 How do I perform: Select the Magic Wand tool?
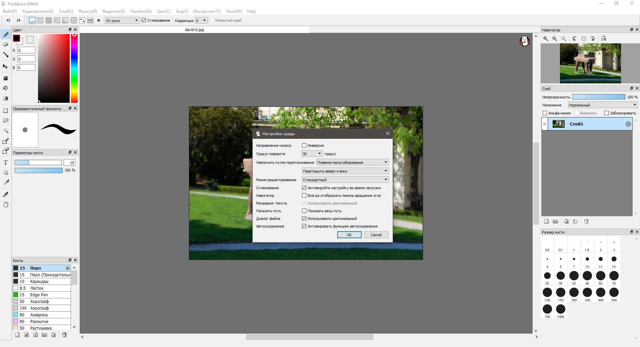click(x=6, y=130)
